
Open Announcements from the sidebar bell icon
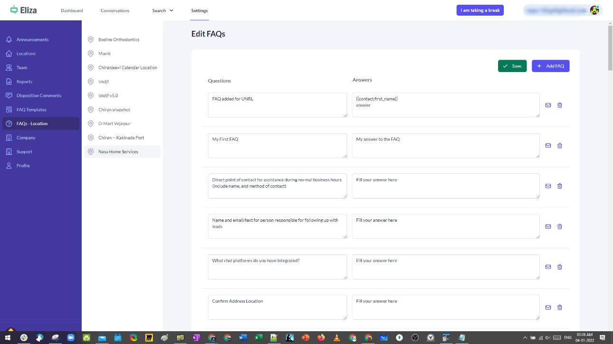tap(9, 40)
